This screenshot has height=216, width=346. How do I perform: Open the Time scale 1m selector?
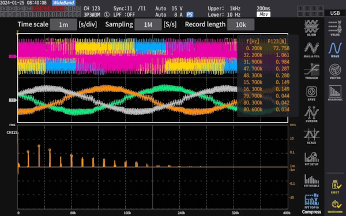(63, 24)
